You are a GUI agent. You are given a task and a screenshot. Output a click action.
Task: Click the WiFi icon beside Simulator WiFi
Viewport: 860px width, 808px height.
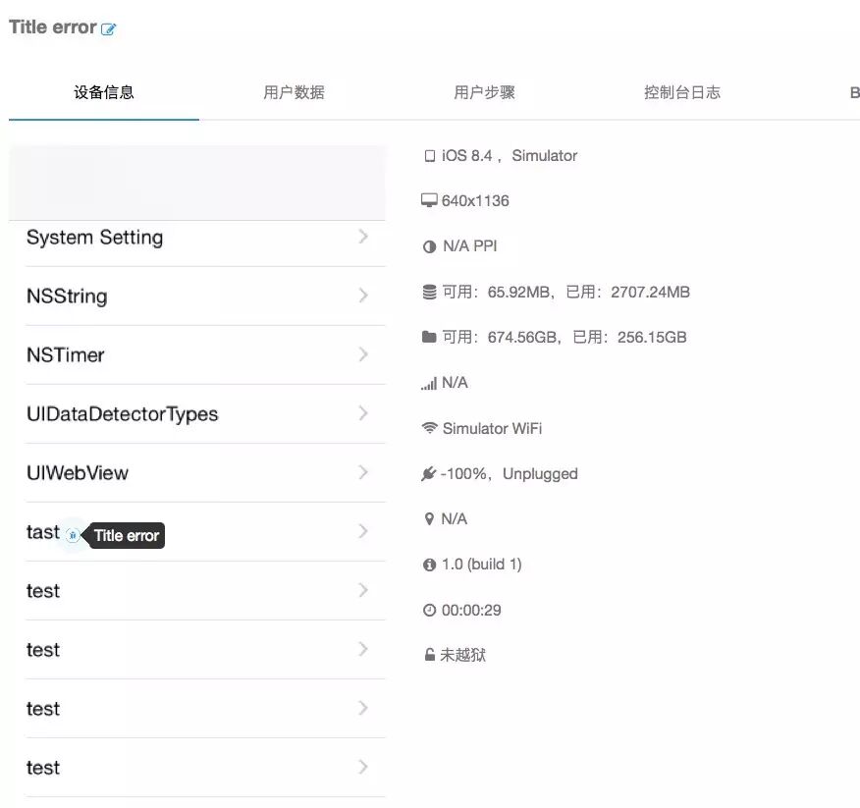coord(429,428)
